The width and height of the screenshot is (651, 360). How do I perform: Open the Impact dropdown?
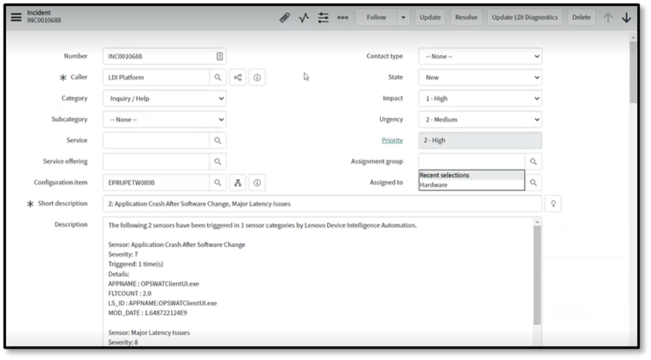480,99
